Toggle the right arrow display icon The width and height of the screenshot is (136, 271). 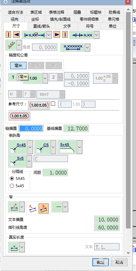pyautogui.click(x=57, y=35)
